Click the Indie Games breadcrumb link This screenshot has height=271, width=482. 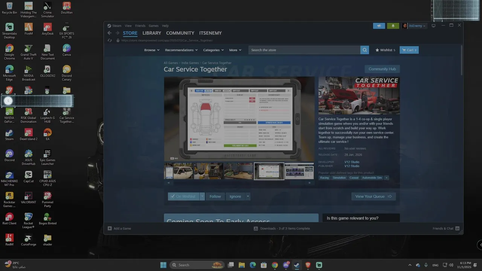(x=190, y=63)
